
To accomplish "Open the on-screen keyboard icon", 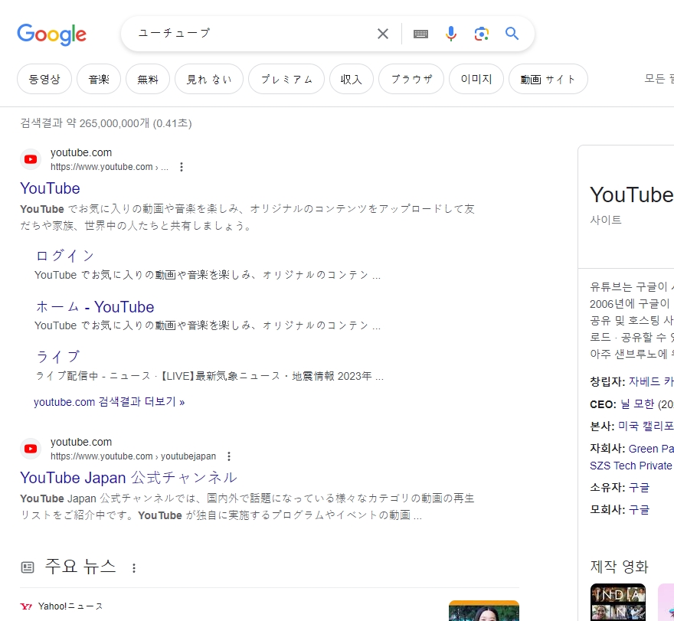I will (420, 34).
